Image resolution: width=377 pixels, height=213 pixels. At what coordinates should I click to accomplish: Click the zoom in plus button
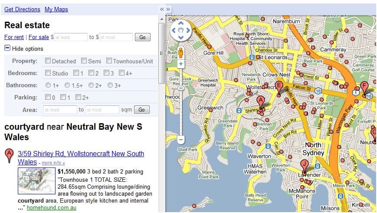(181, 64)
